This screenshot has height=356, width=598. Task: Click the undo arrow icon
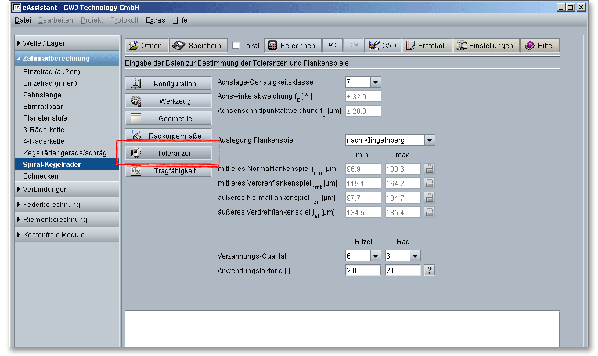[x=332, y=46]
